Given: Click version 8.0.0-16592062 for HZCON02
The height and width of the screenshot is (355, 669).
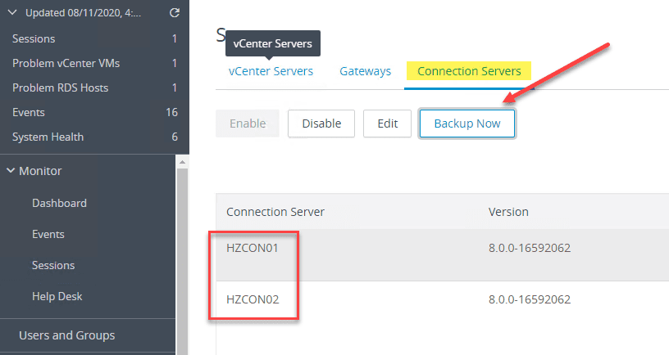Looking at the screenshot, I should tap(530, 299).
